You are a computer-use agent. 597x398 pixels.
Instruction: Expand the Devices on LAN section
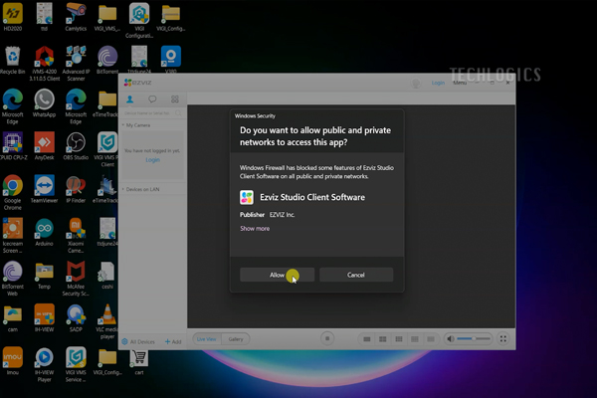pyautogui.click(x=144, y=189)
